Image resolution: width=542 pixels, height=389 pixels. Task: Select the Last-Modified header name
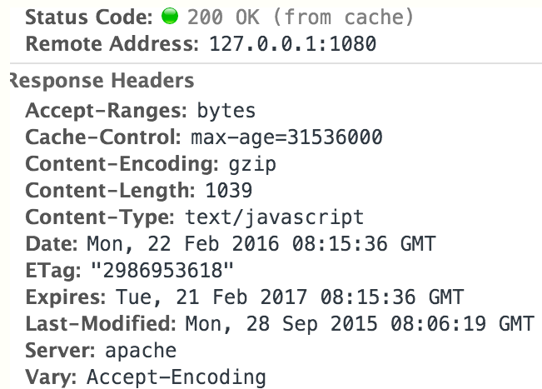(101, 324)
